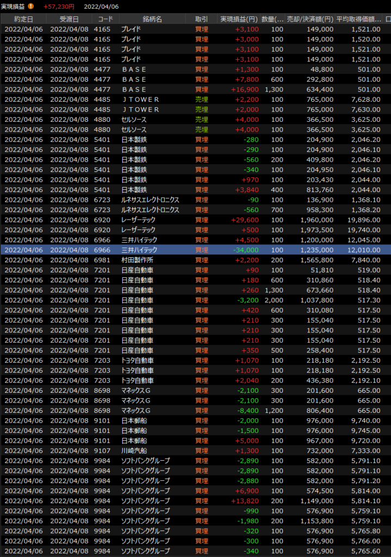Click the orange warning icon beside 実現損益
391x557 pixels.
click(31, 7)
